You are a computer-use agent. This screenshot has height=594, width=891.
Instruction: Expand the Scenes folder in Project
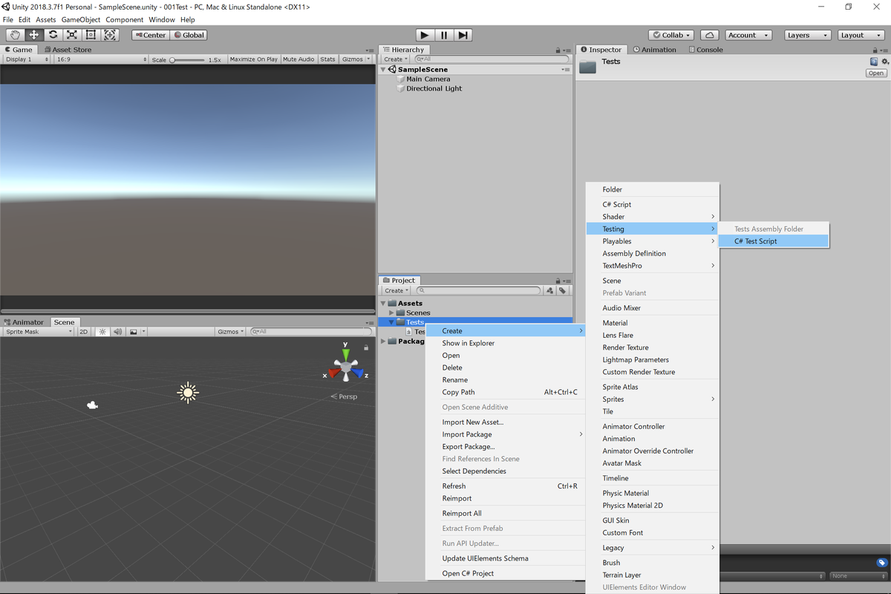pyautogui.click(x=391, y=313)
